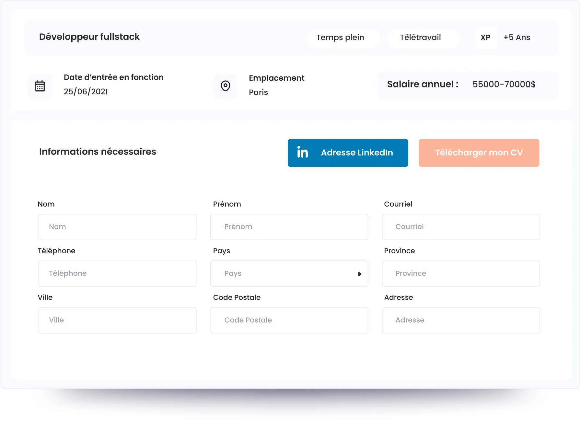Focus the Prénom input field
580x421 pixels.
pos(289,227)
